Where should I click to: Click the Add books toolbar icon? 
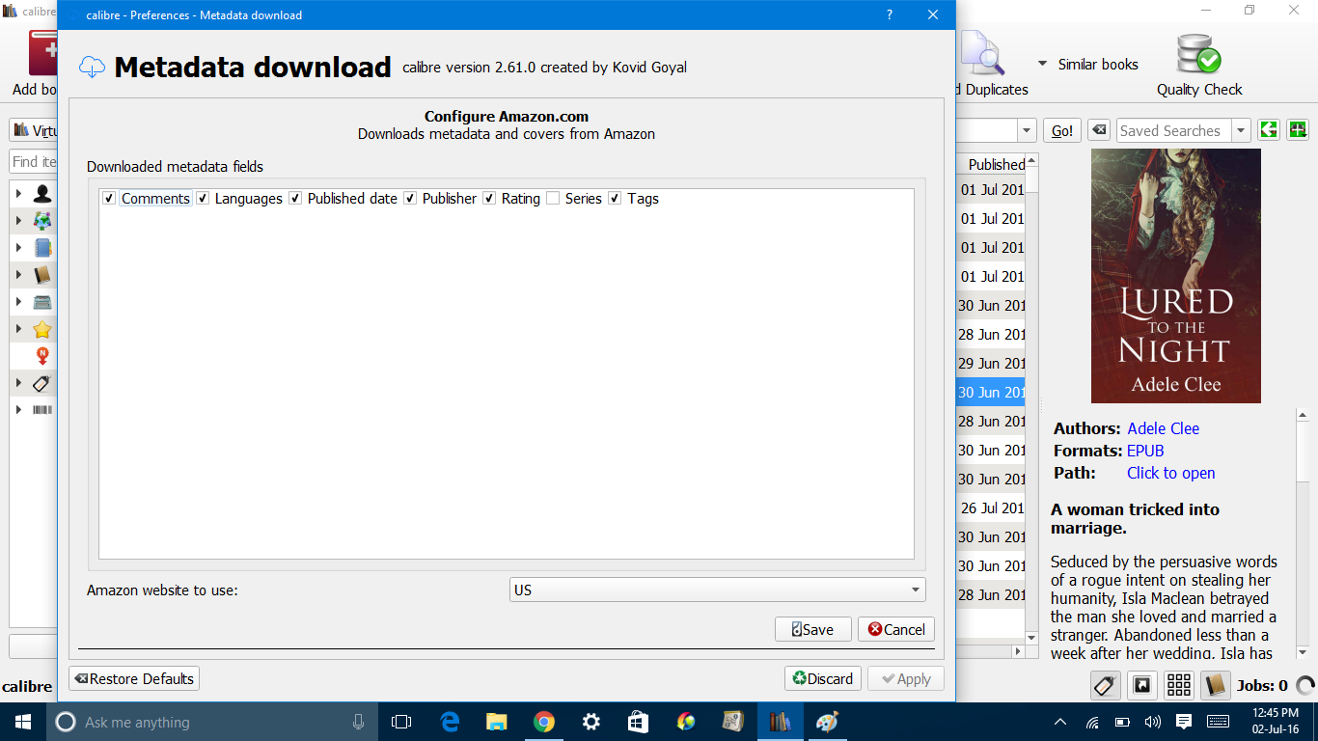[x=43, y=53]
